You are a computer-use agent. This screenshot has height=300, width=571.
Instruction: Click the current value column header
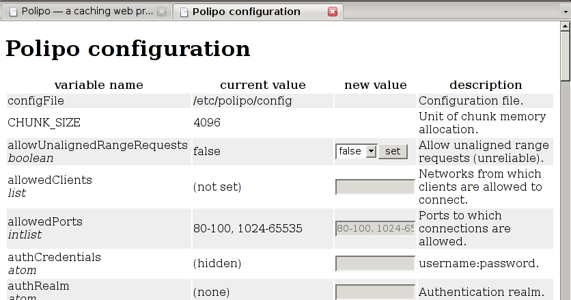(x=263, y=85)
